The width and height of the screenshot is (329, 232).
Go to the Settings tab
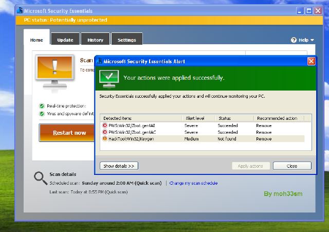click(127, 39)
